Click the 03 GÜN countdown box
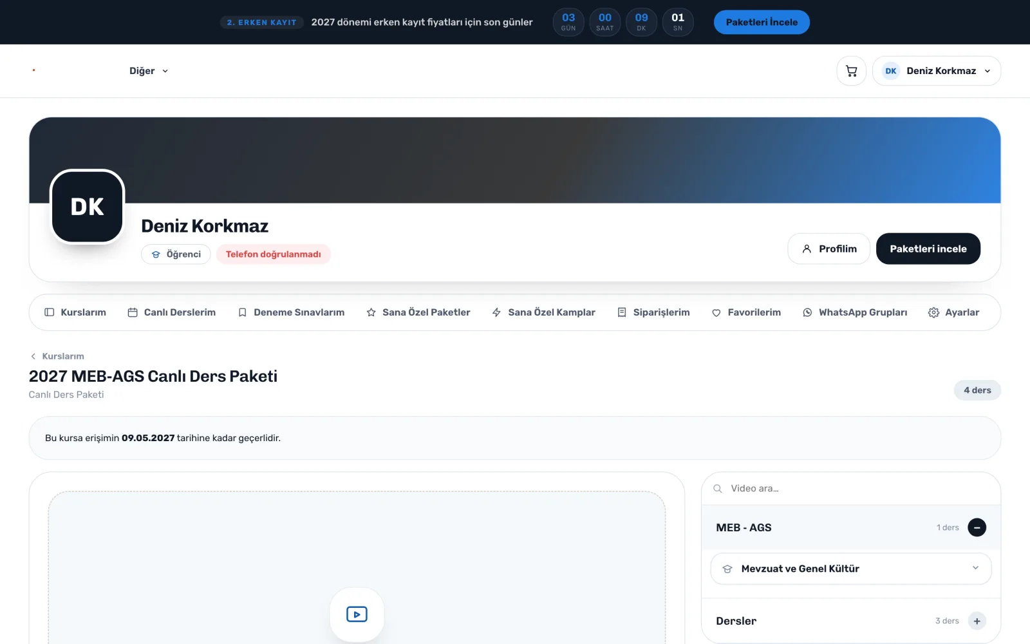The image size is (1030, 644). (x=568, y=22)
